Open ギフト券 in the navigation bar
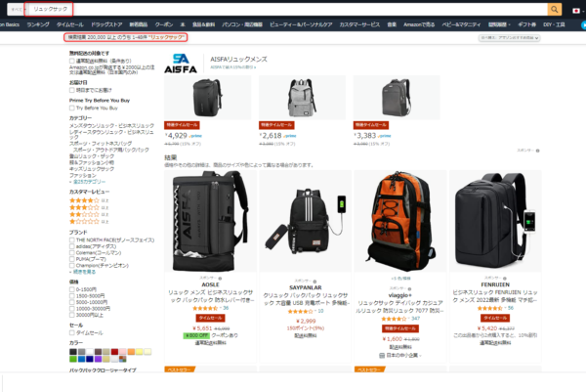The height and width of the screenshot is (392, 586). [x=527, y=24]
